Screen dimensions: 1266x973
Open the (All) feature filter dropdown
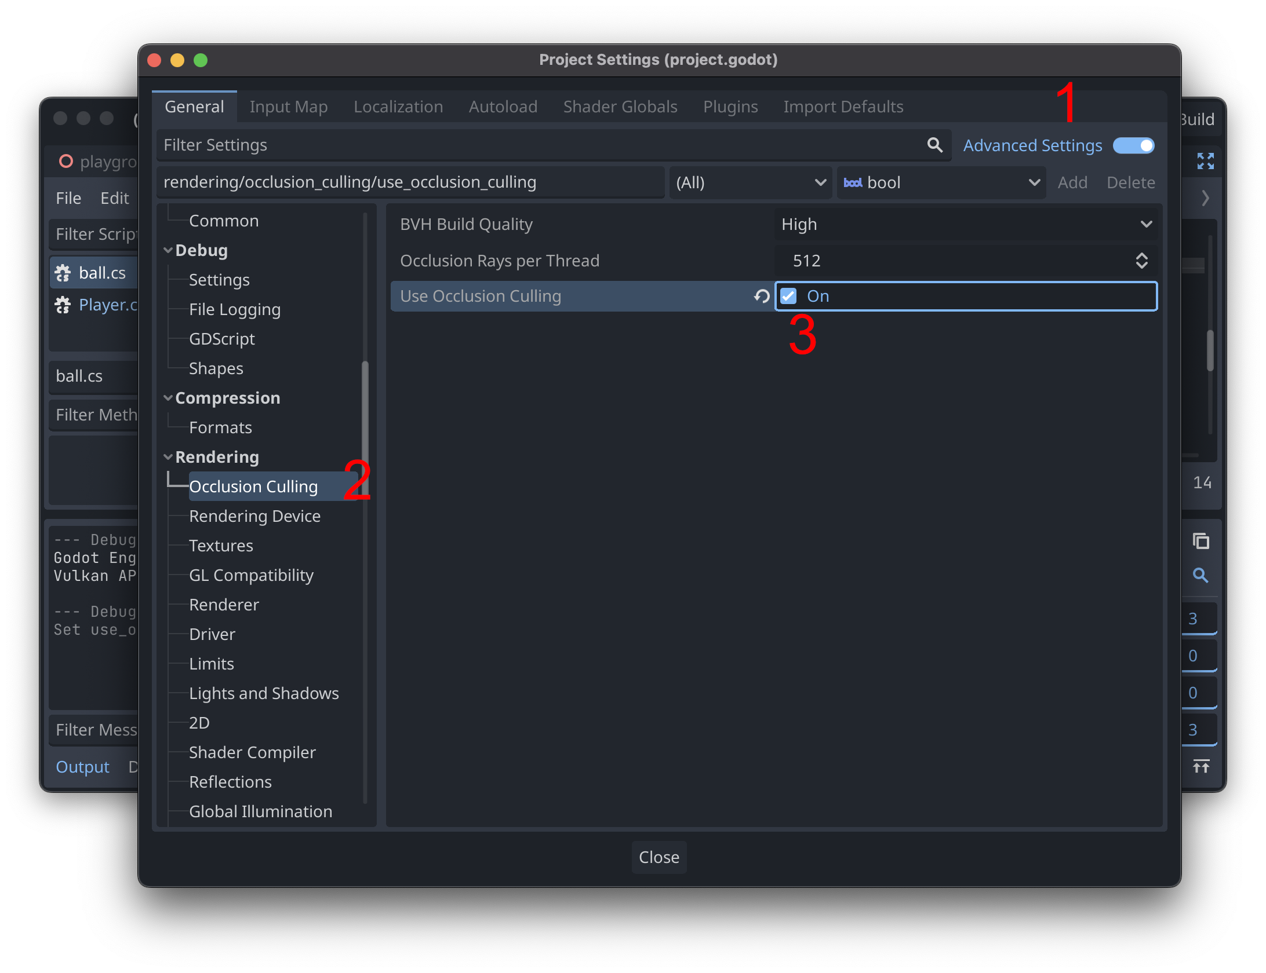750,182
